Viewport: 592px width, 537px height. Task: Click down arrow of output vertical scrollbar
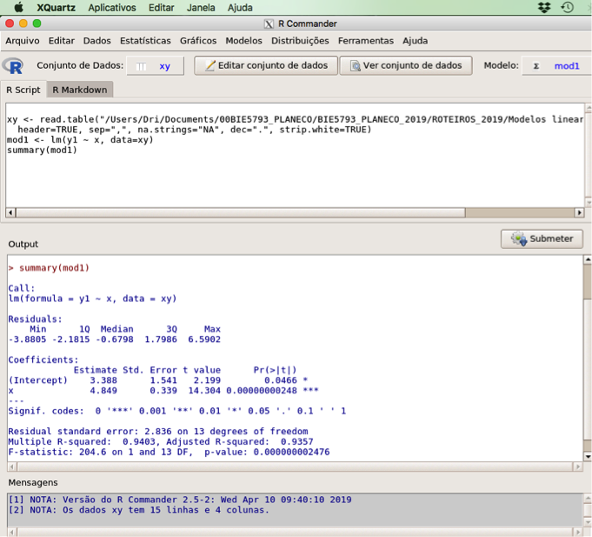tap(587, 456)
